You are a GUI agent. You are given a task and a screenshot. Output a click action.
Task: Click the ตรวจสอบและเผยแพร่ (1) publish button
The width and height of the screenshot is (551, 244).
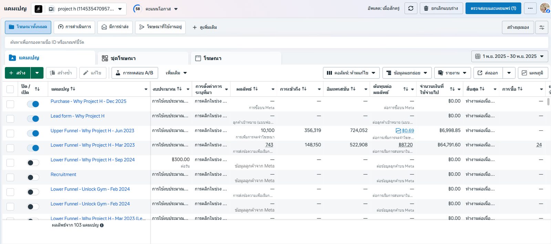(493, 8)
